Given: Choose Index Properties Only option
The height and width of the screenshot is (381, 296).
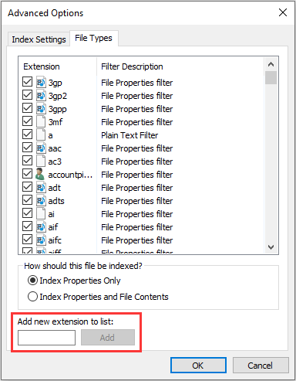Looking at the screenshot, I should point(74,281).
